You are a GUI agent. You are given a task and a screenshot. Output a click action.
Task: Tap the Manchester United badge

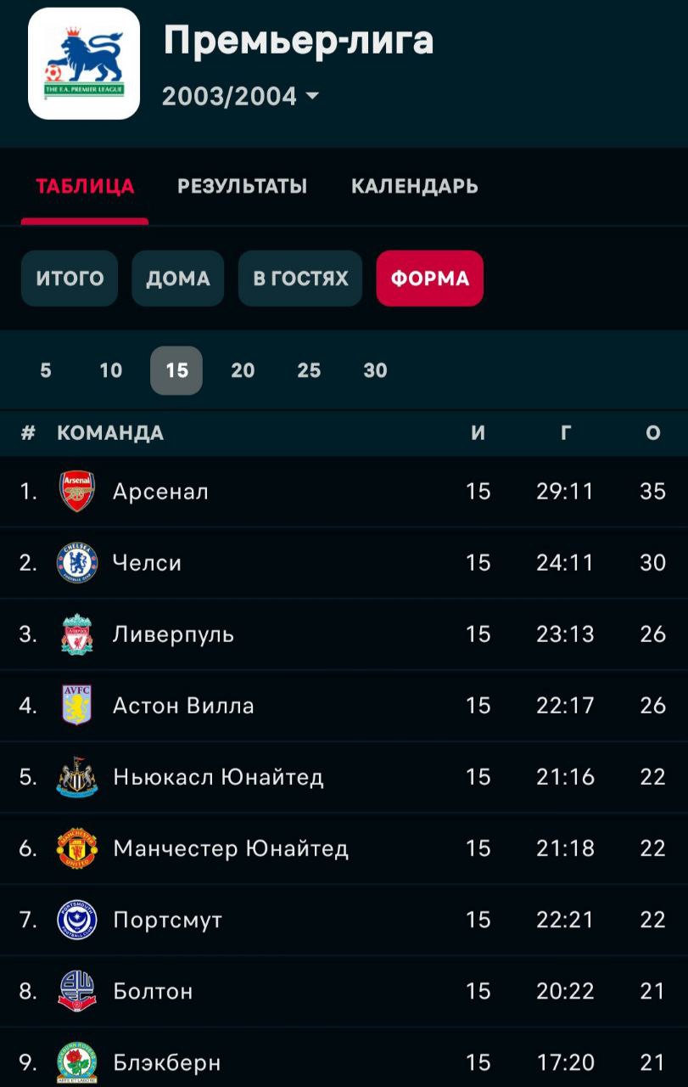point(77,848)
